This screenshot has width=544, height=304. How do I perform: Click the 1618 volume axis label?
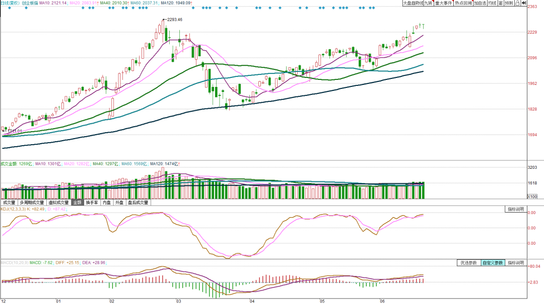(x=532, y=183)
